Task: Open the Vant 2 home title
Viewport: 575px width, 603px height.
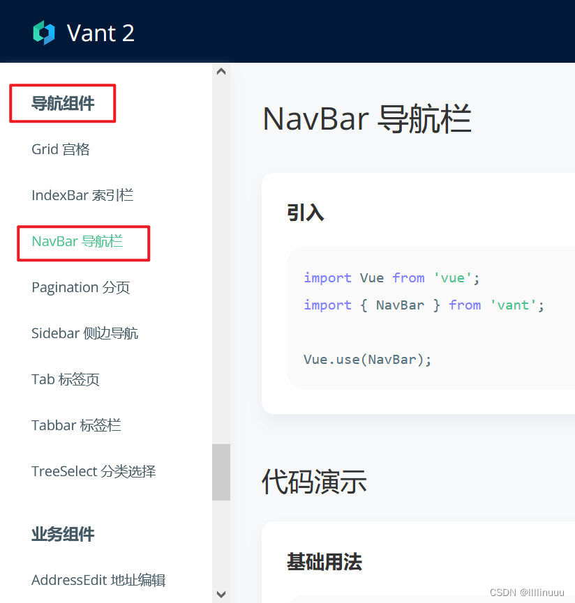Action: pos(100,33)
